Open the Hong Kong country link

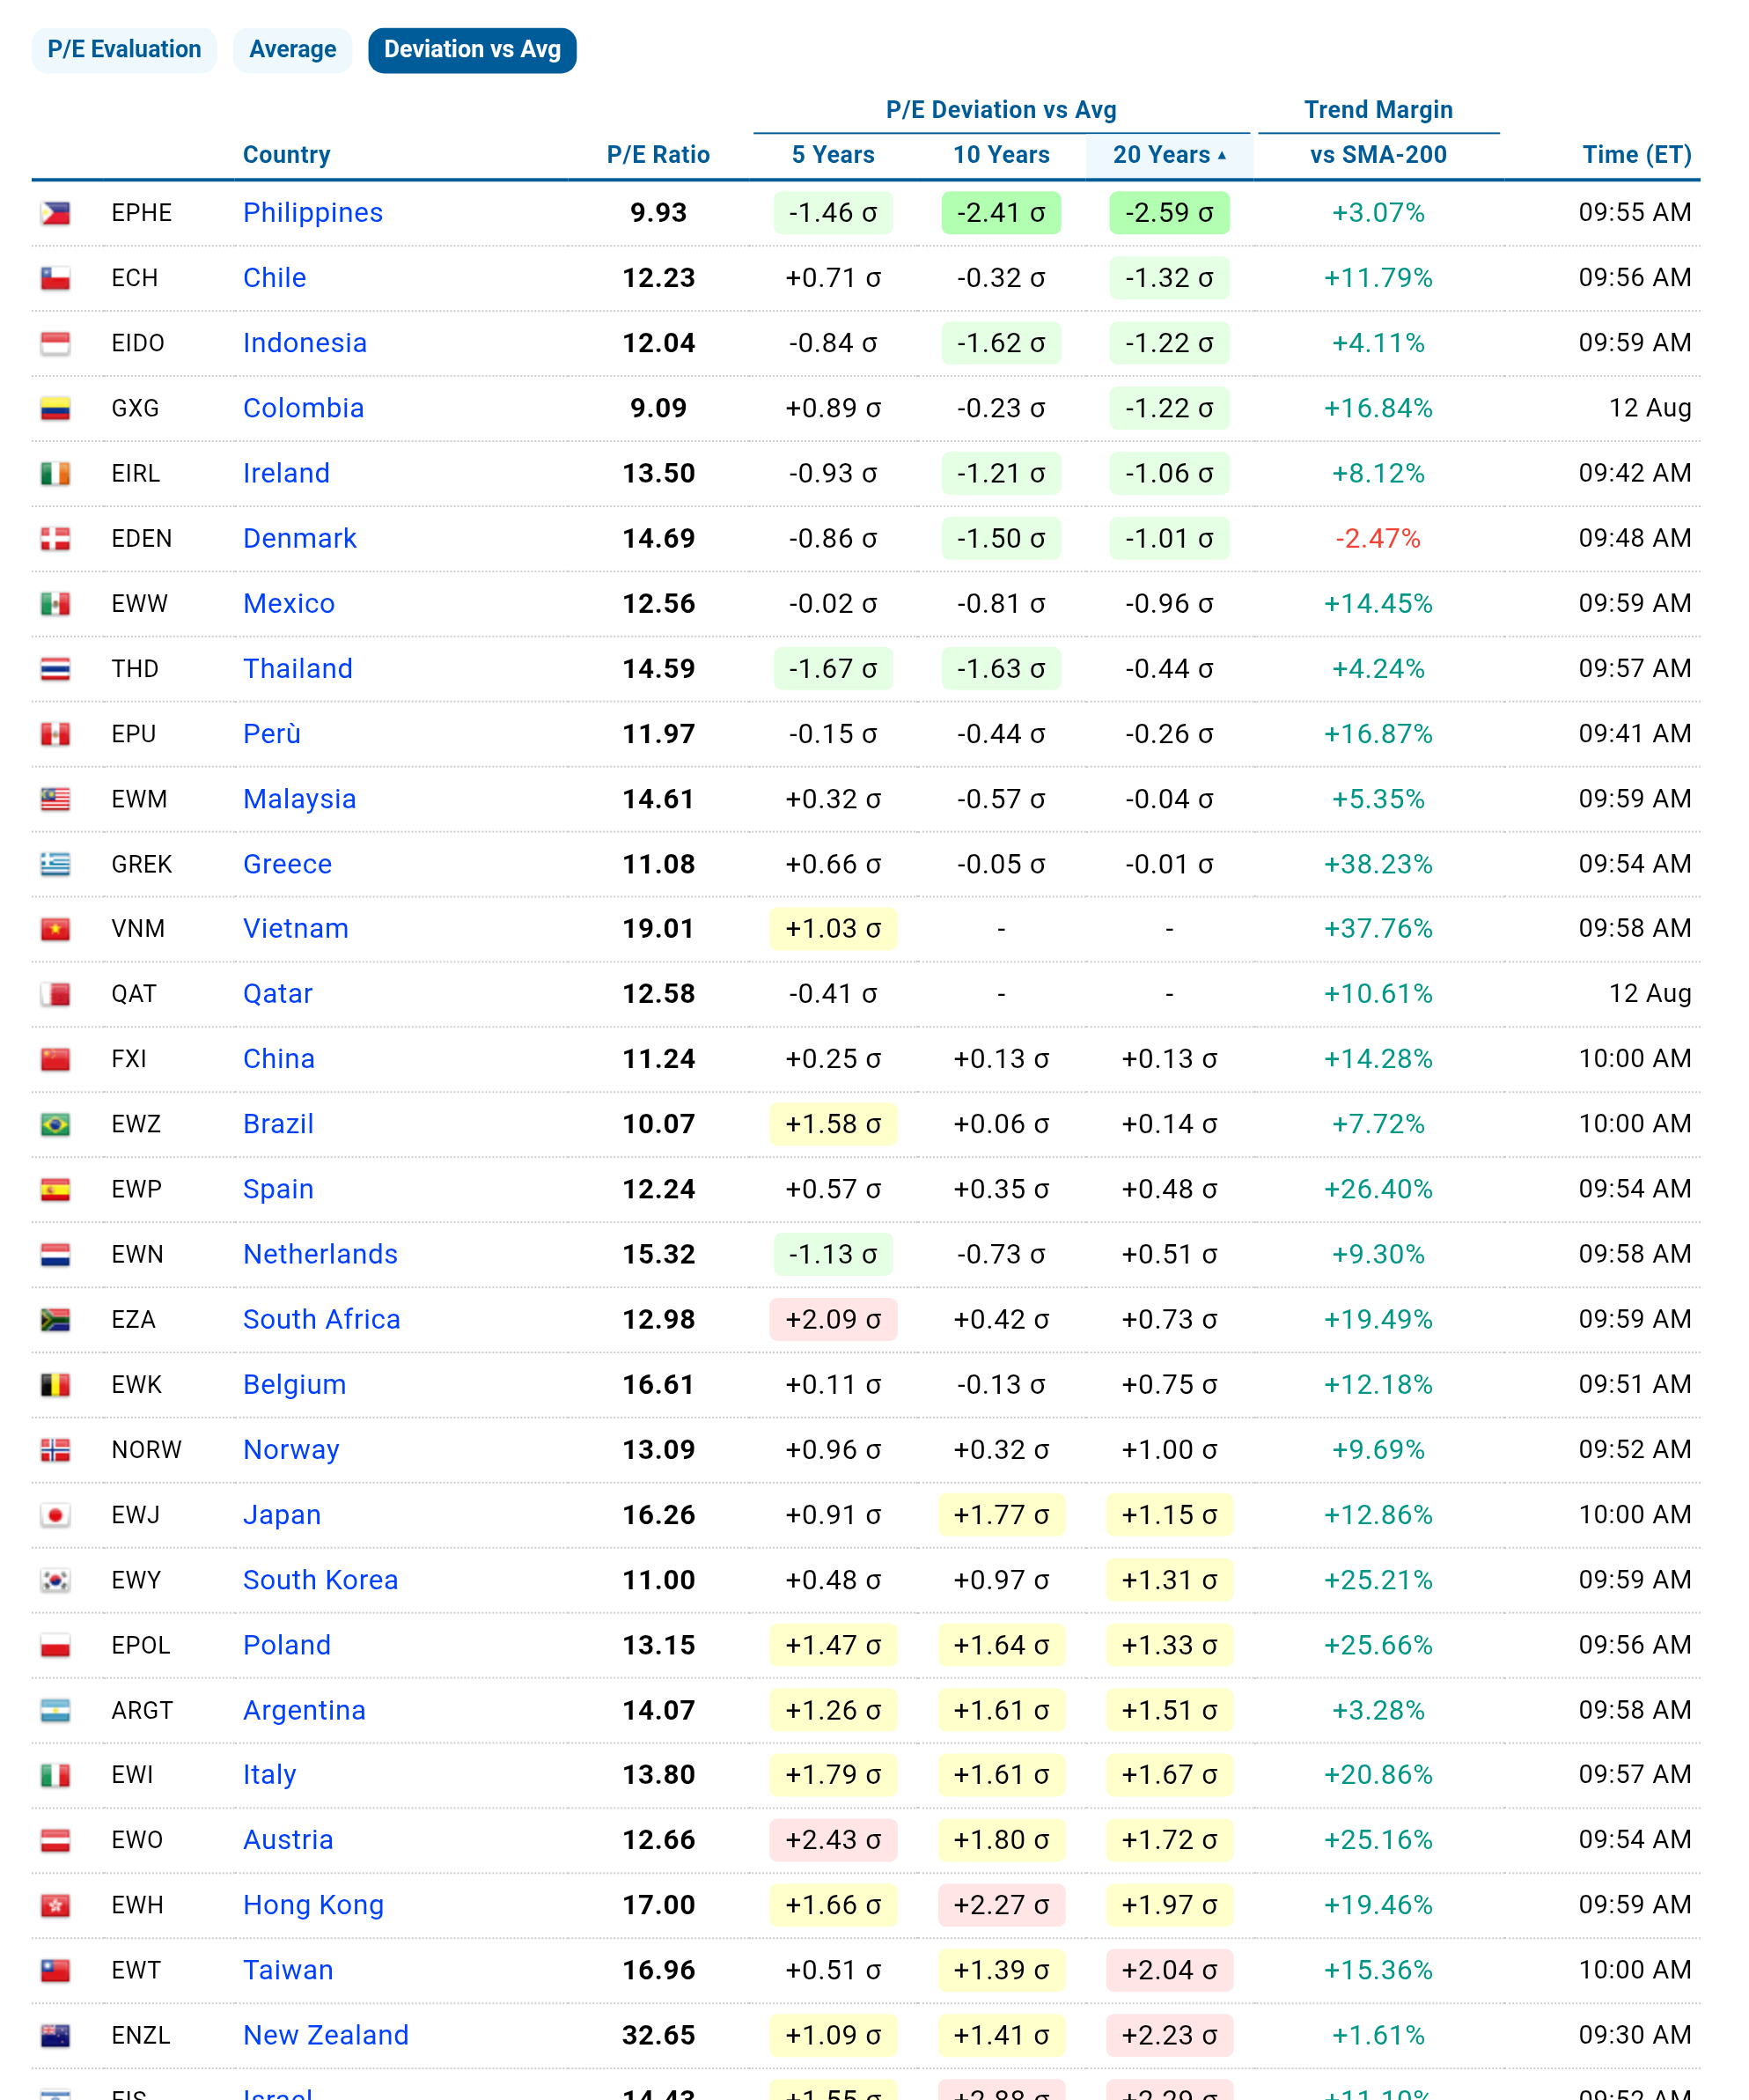click(x=312, y=1905)
